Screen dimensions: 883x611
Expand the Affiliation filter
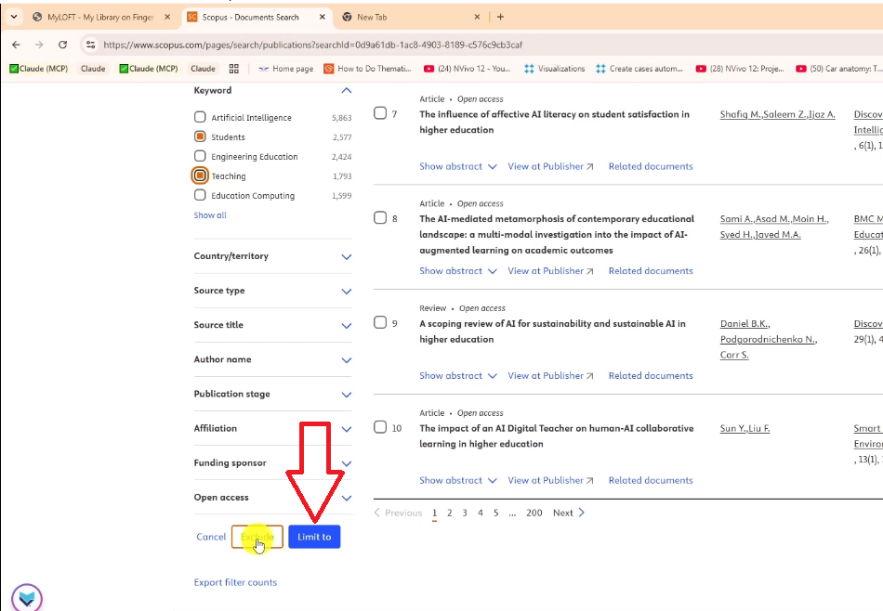tap(347, 429)
